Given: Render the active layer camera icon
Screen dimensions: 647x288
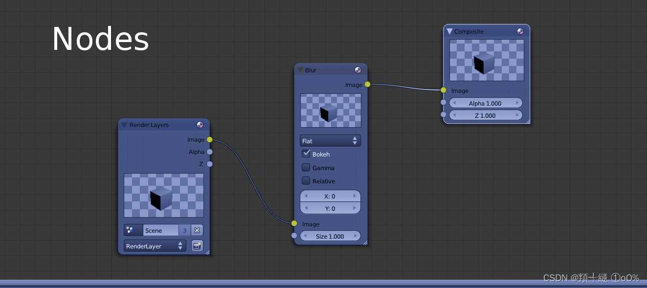Looking at the screenshot, I should pos(197,246).
